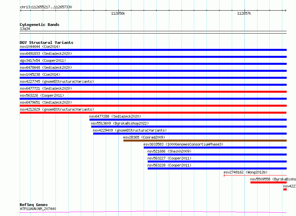Click the magenta ATP11AUN gene line
Image resolution: width=296 pixels, height=216 pixels.
point(153,212)
